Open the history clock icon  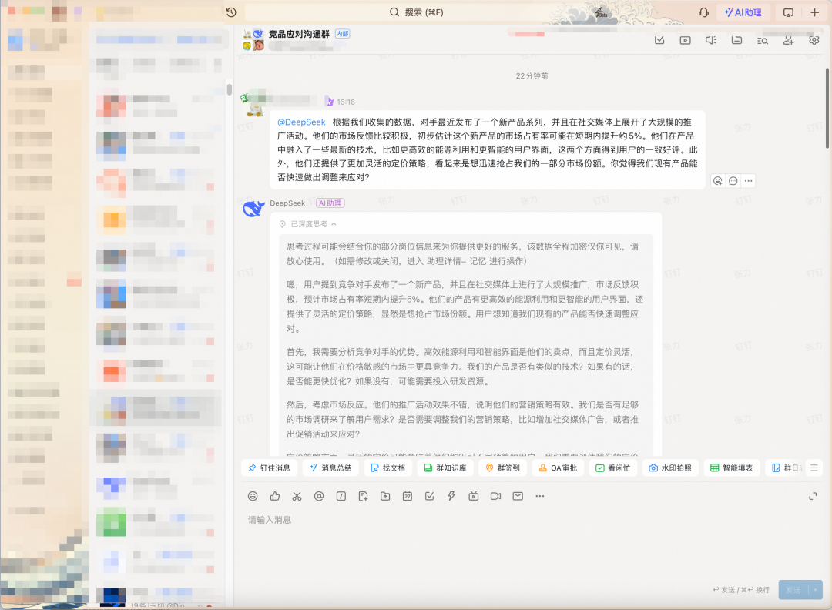(x=231, y=12)
